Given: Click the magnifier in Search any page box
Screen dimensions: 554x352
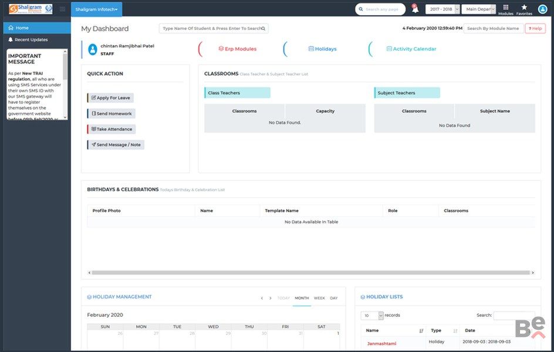Looking at the screenshot, I should coord(361,9).
